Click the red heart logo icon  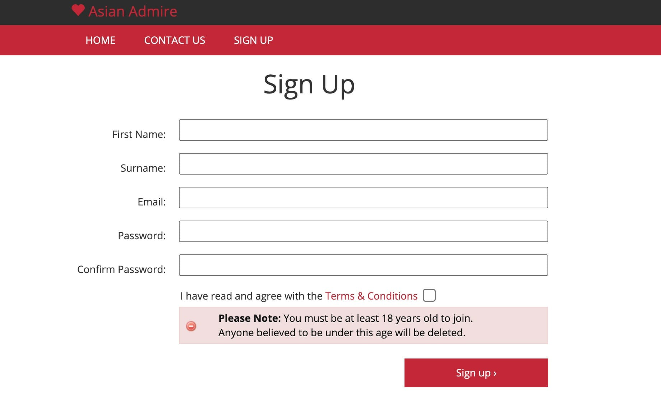(x=78, y=10)
